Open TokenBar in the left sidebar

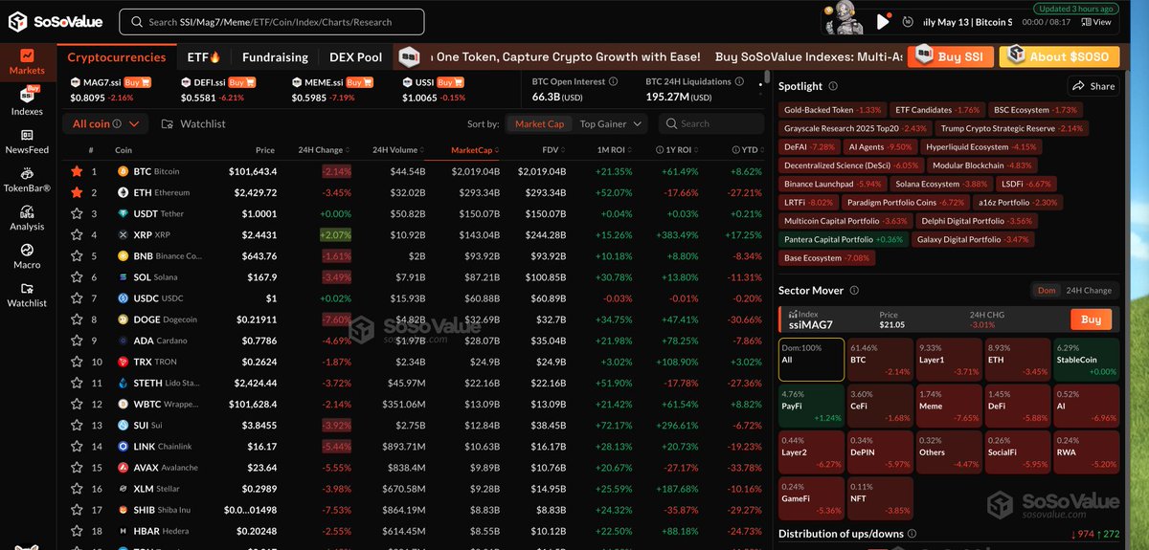(27, 178)
